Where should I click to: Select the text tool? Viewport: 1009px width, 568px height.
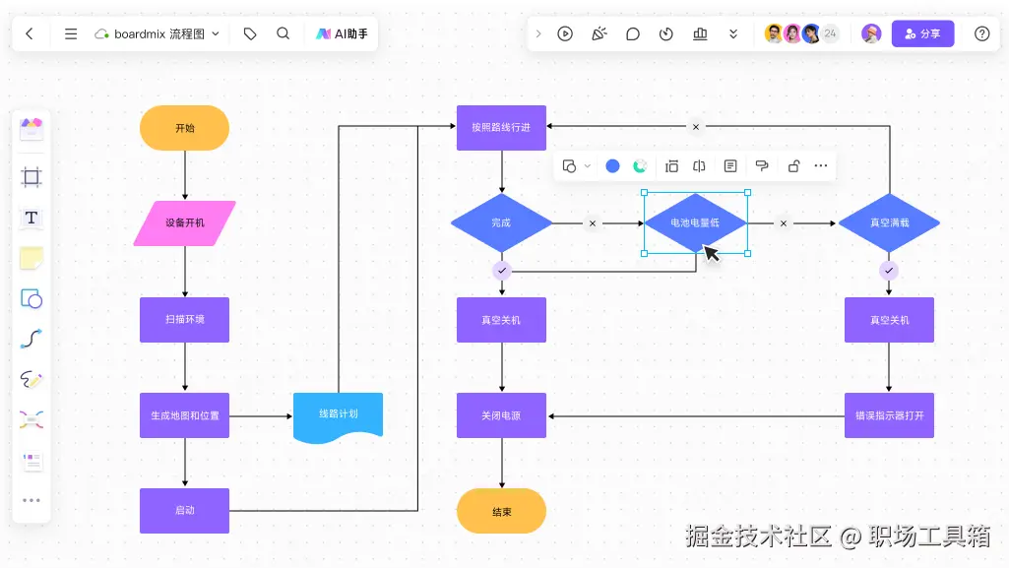pos(32,218)
